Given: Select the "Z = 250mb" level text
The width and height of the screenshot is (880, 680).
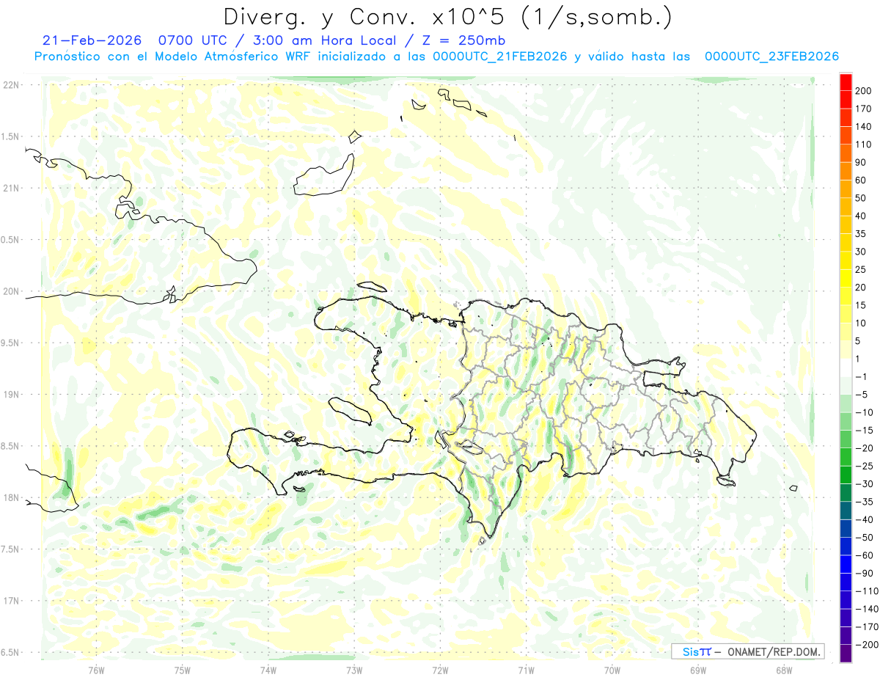Looking at the screenshot, I should (464, 40).
